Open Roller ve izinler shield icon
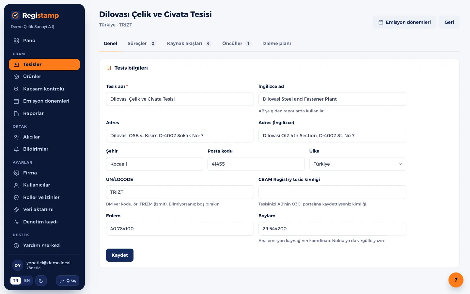This screenshot has width=470, height=294. point(16,197)
